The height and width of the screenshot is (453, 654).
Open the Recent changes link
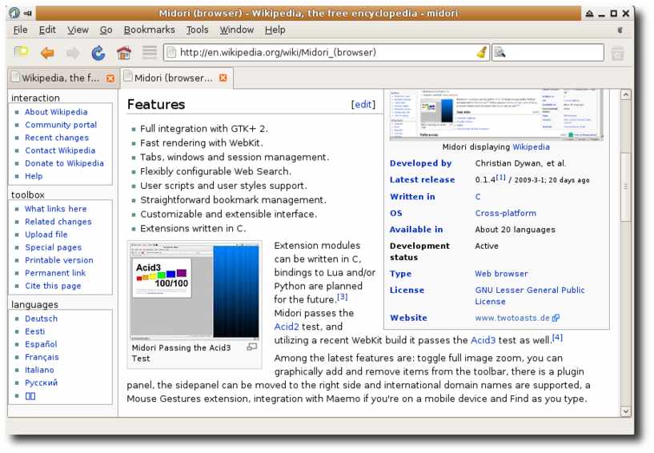click(x=57, y=138)
